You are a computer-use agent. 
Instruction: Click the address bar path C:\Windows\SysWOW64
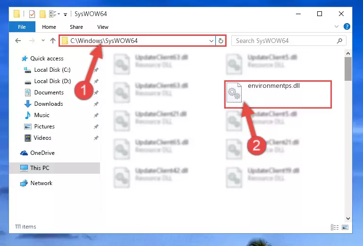[x=104, y=41]
